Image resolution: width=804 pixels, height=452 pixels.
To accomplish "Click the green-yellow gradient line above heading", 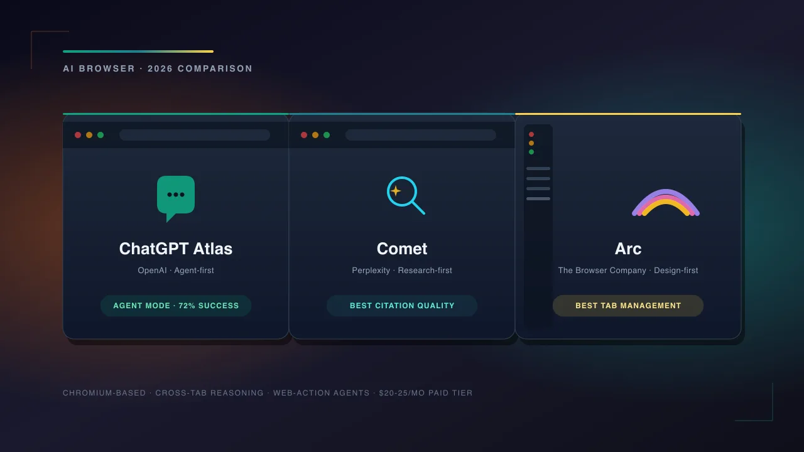I will 138,51.
